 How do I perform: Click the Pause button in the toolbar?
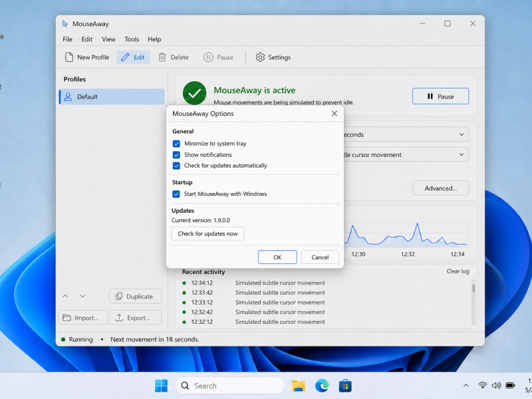tap(218, 57)
